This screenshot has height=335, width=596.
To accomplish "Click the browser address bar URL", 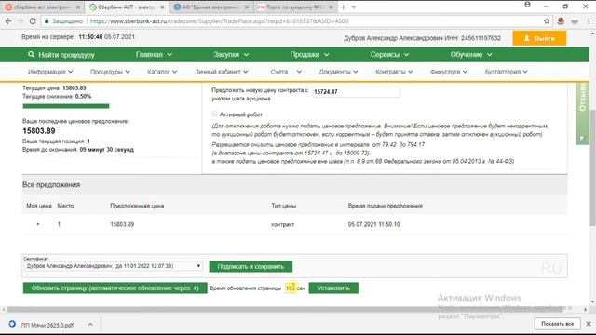I will [220, 21].
